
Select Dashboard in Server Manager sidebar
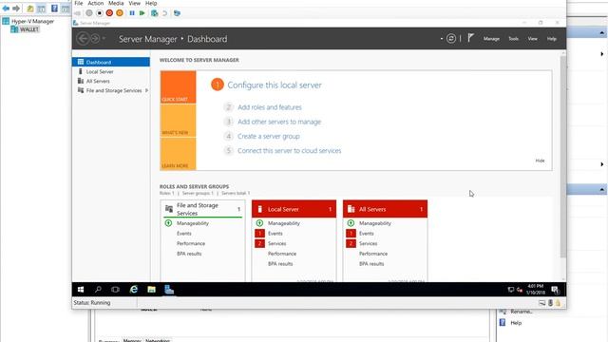[x=111, y=62]
